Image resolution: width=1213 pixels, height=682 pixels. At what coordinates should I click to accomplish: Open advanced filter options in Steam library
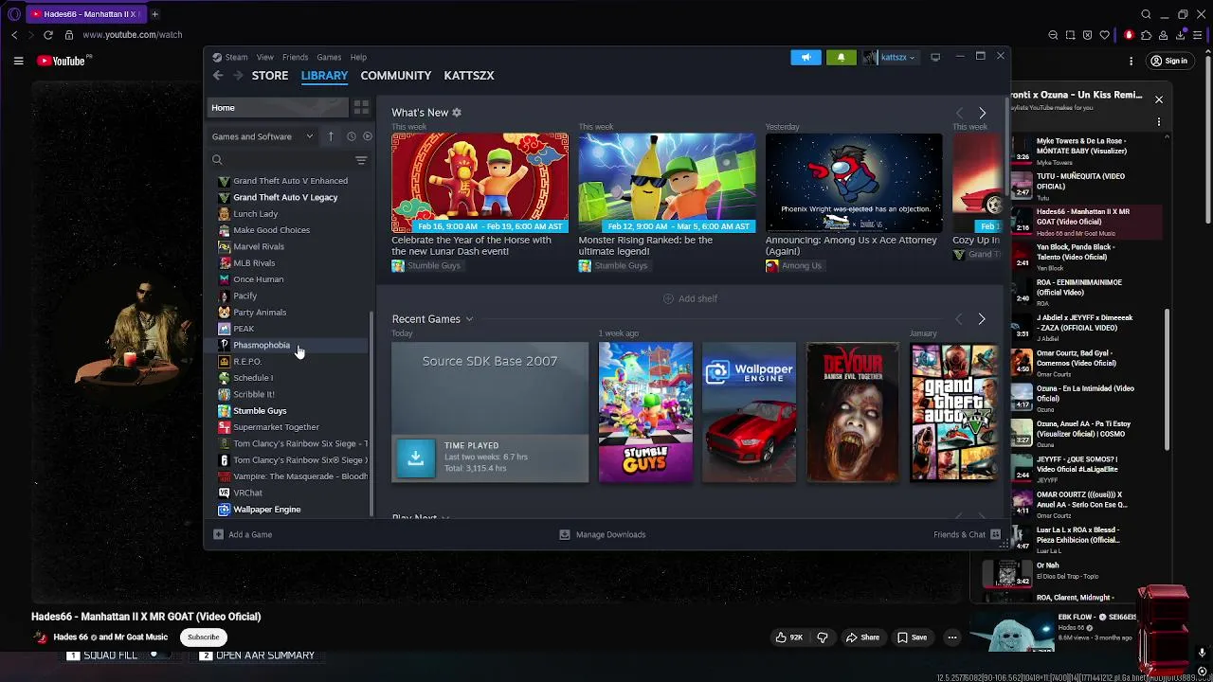point(361,160)
